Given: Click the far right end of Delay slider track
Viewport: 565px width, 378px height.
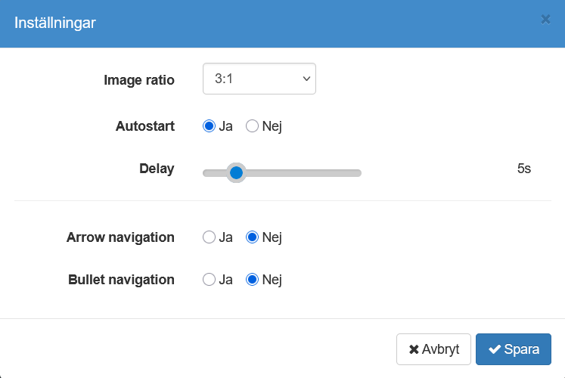Looking at the screenshot, I should click(x=359, y=173).
